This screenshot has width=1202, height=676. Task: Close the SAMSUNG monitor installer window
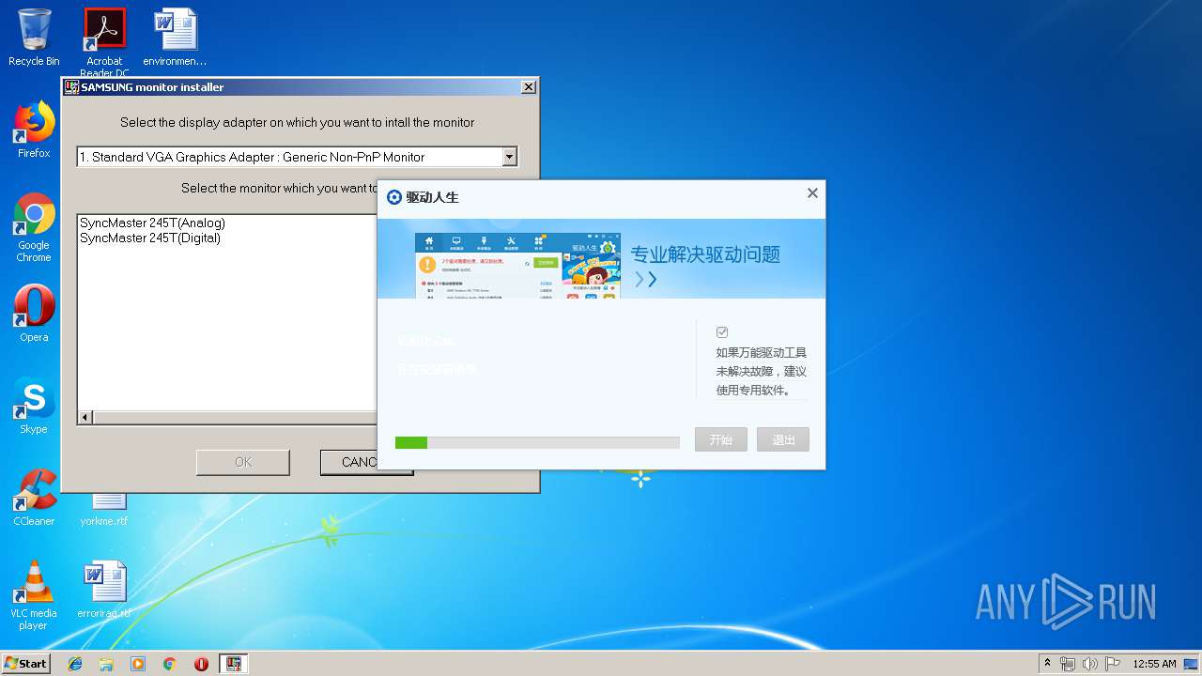529,87
